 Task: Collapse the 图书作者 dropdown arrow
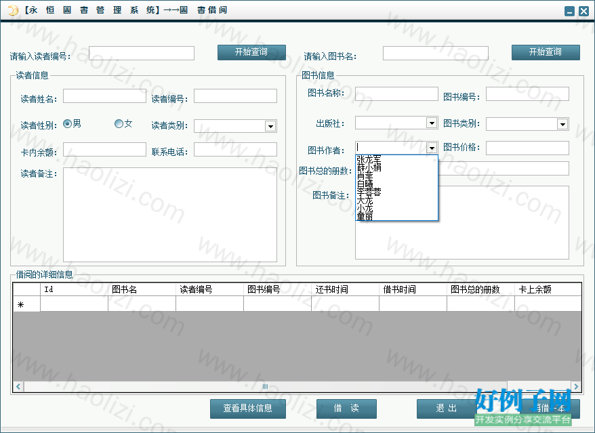coord(432,148)
